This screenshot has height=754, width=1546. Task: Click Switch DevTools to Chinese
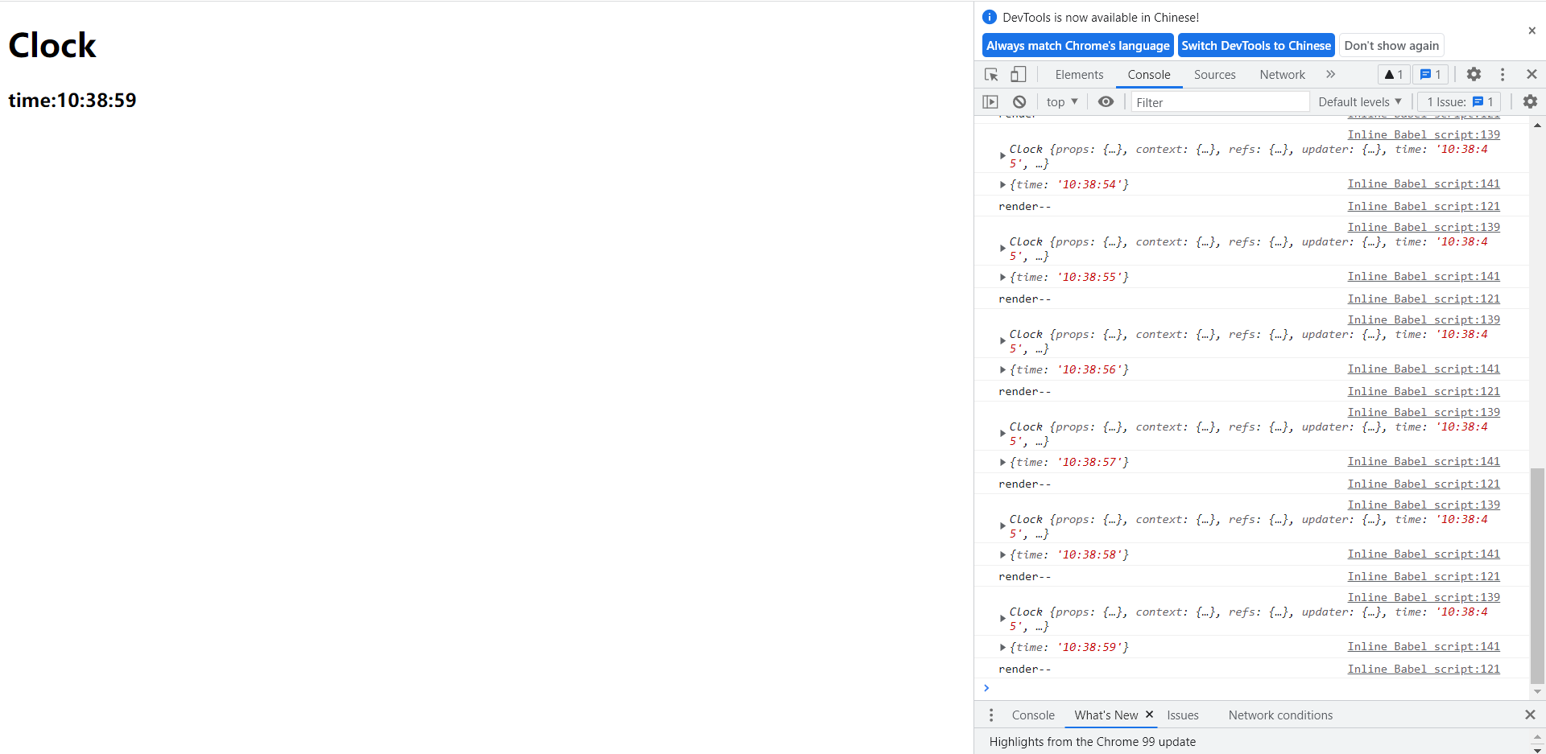click(x=1256, y=45)
